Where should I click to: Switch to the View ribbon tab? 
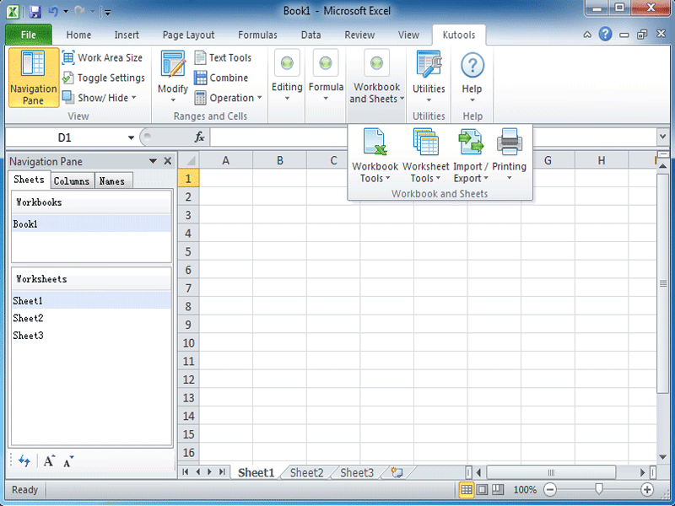408,35
